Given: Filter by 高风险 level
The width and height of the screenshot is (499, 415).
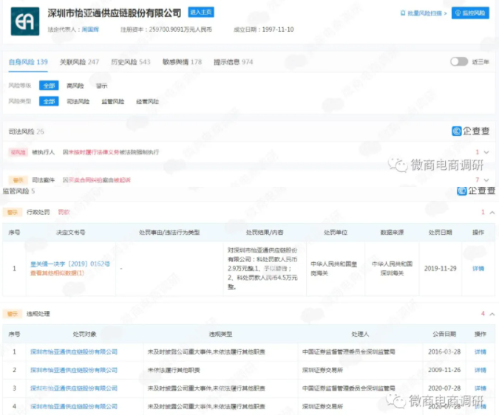Looking at the screenshot, I should pos(75,86).
